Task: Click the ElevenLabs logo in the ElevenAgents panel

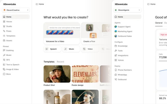Action: tap(121, 4)
